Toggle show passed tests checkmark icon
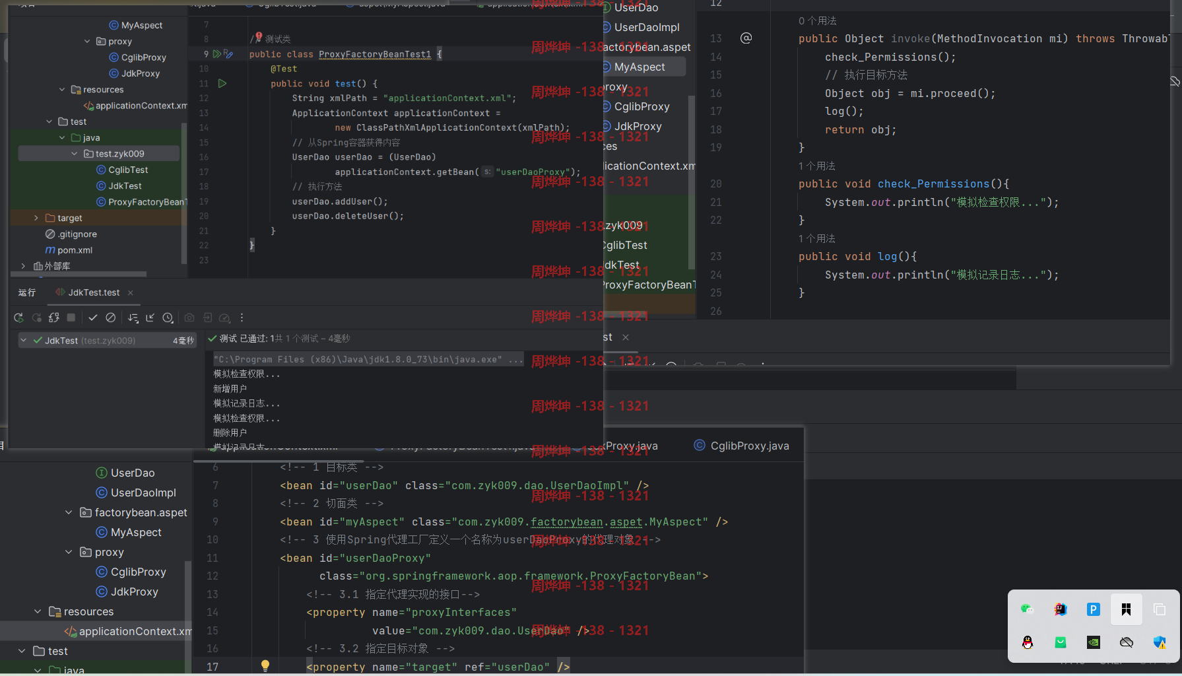1182x676 pixels. [x=93, y=318]
